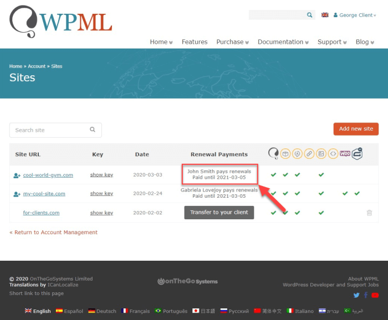Open my-cool-site.com site link
The image size is (388, 320).
click(x=44, y=194)
